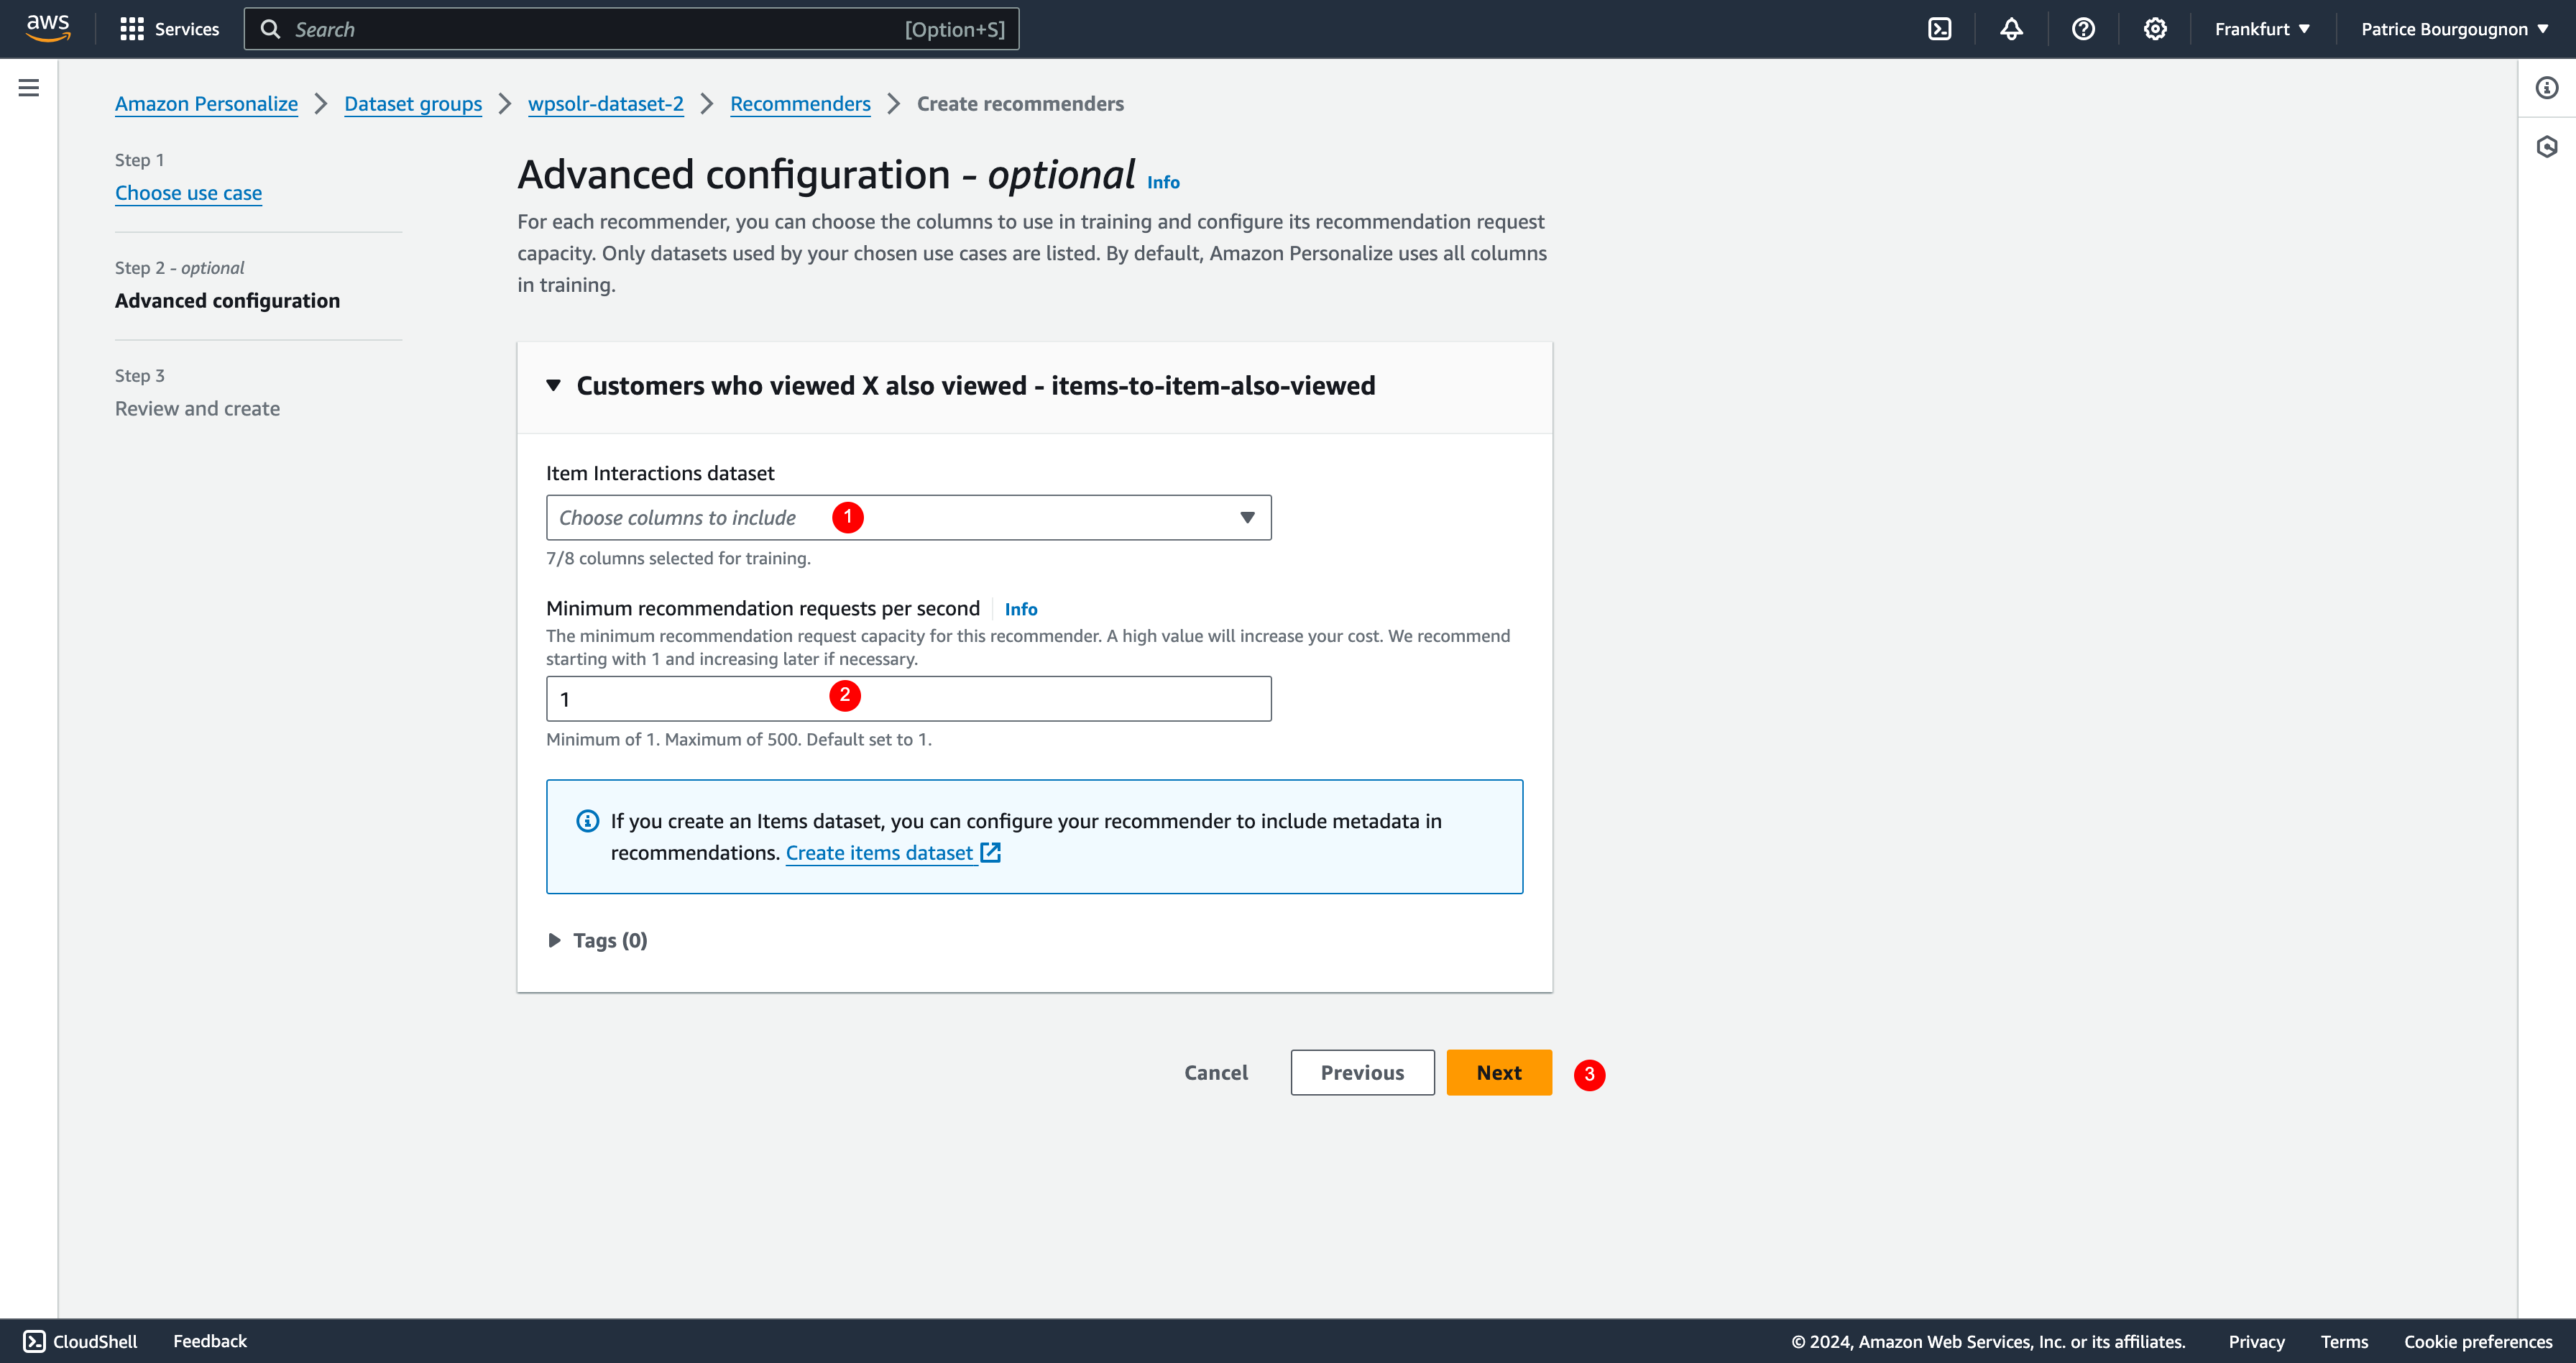Click the Create recommenders breadcrumb text
The image size is (2576, 1363).
1020,104
